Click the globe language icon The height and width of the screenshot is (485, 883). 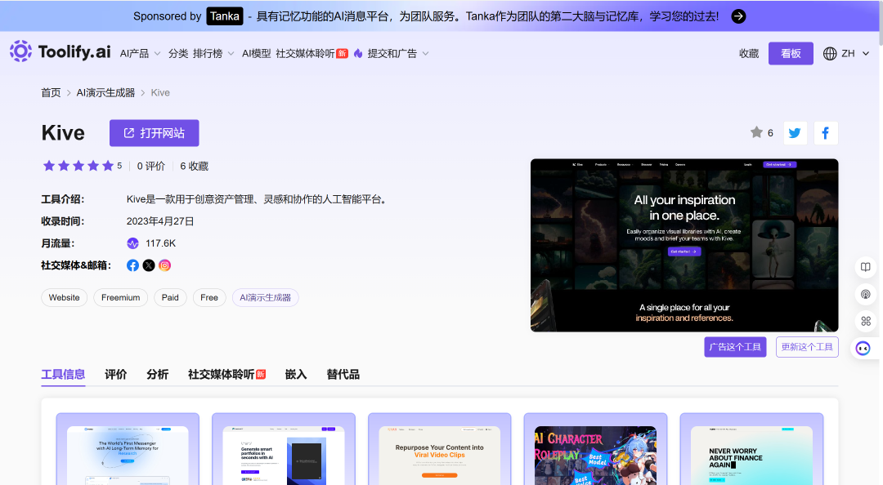point(830,53)
